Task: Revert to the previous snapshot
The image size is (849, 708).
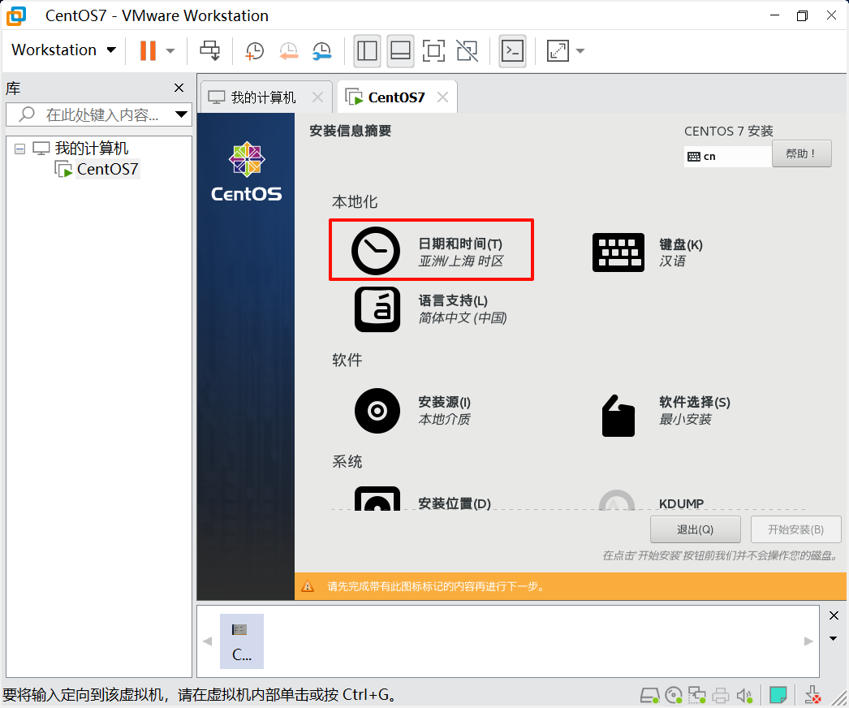Action: [x=289, y=51]
